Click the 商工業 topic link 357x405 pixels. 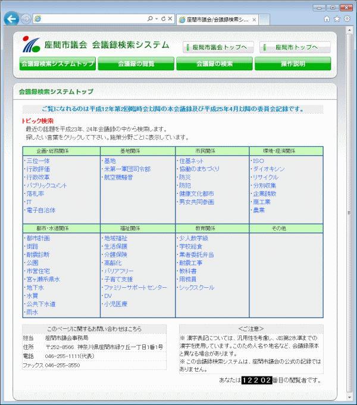[262, 202]
